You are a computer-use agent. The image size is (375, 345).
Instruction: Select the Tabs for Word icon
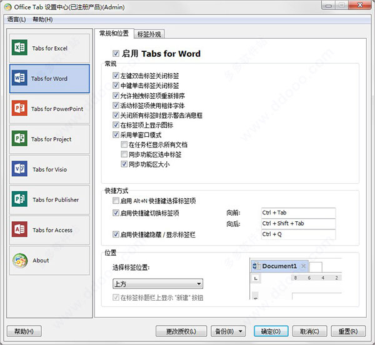19,77
